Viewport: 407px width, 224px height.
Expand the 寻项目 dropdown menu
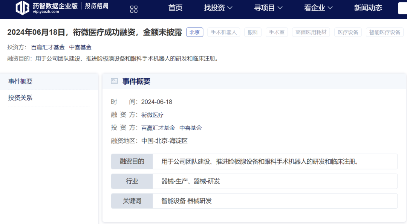[269, 8]
